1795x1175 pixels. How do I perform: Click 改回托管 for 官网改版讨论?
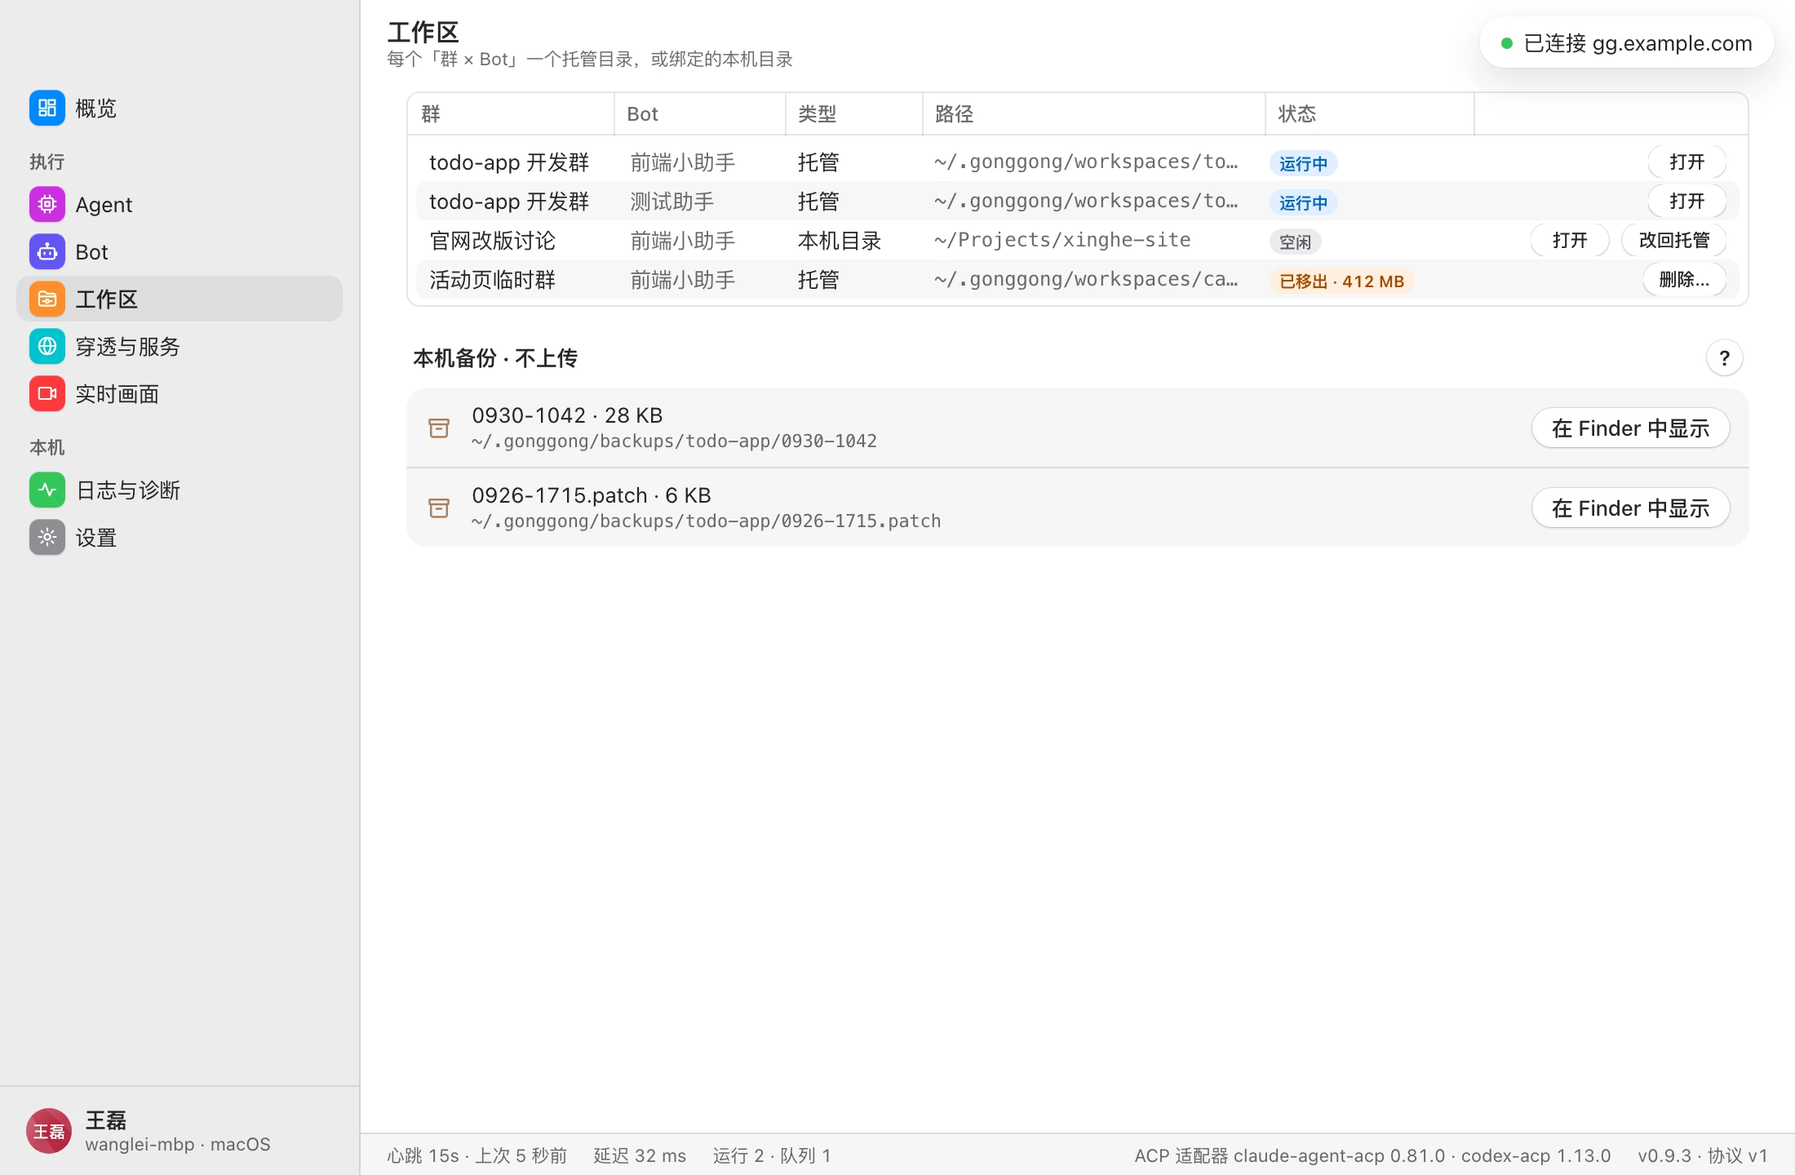1673,241
